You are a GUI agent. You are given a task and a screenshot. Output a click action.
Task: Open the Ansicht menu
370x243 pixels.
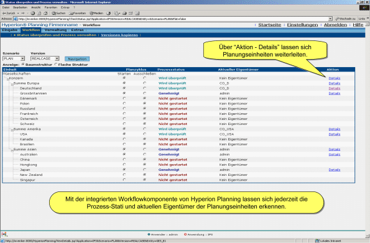35,7
